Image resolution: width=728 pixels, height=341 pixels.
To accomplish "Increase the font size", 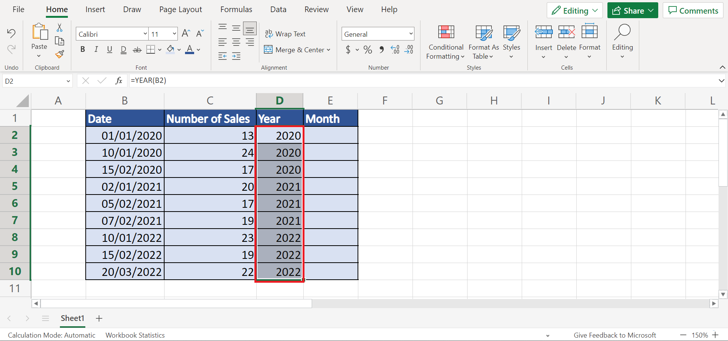I will pyautogui.click(x=185, y=33).
